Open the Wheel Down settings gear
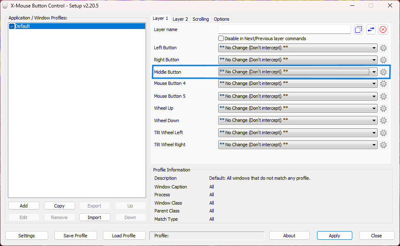This screenshot has width=400, height=246. (383, 120)
